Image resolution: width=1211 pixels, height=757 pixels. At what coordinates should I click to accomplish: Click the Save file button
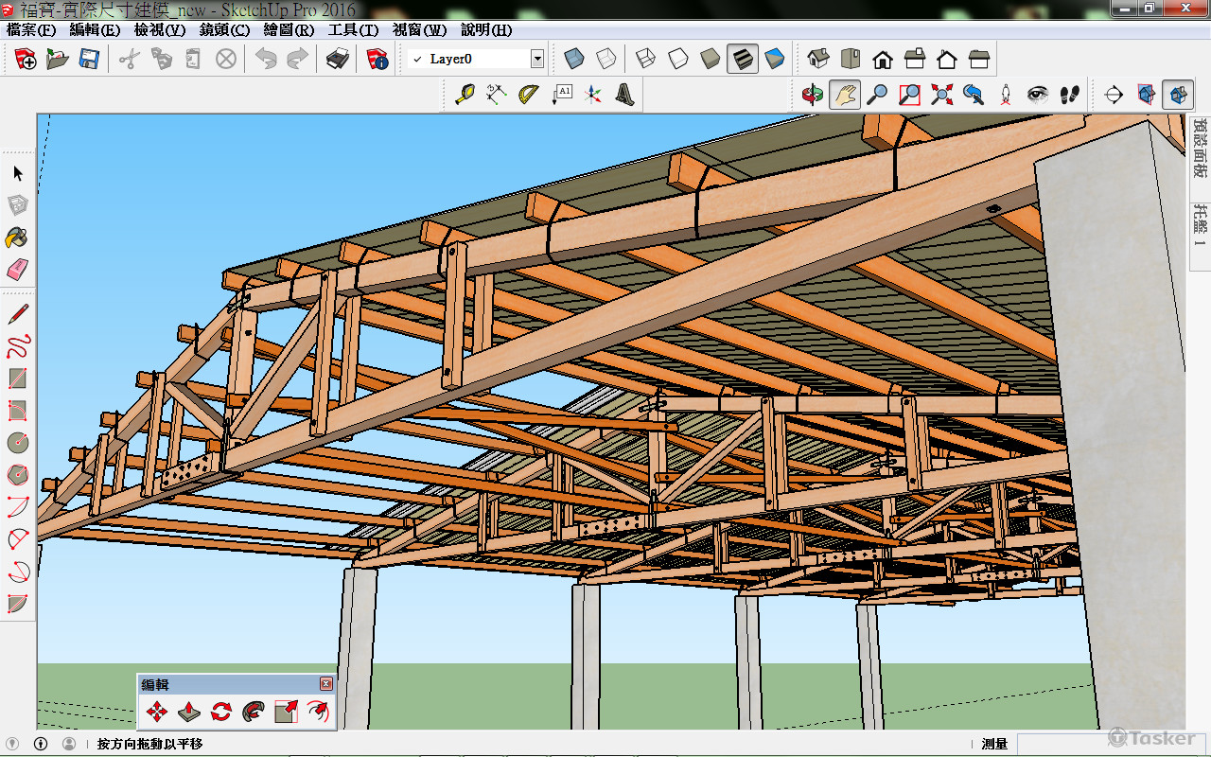tap(89, 59)
